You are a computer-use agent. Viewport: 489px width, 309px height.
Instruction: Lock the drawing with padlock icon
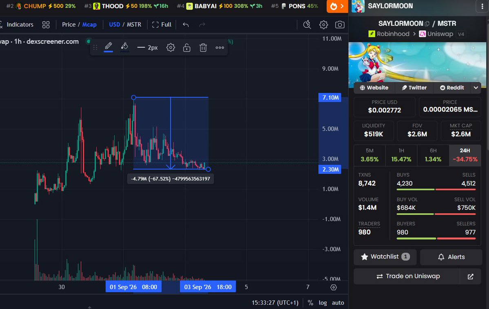coord(187,48)
